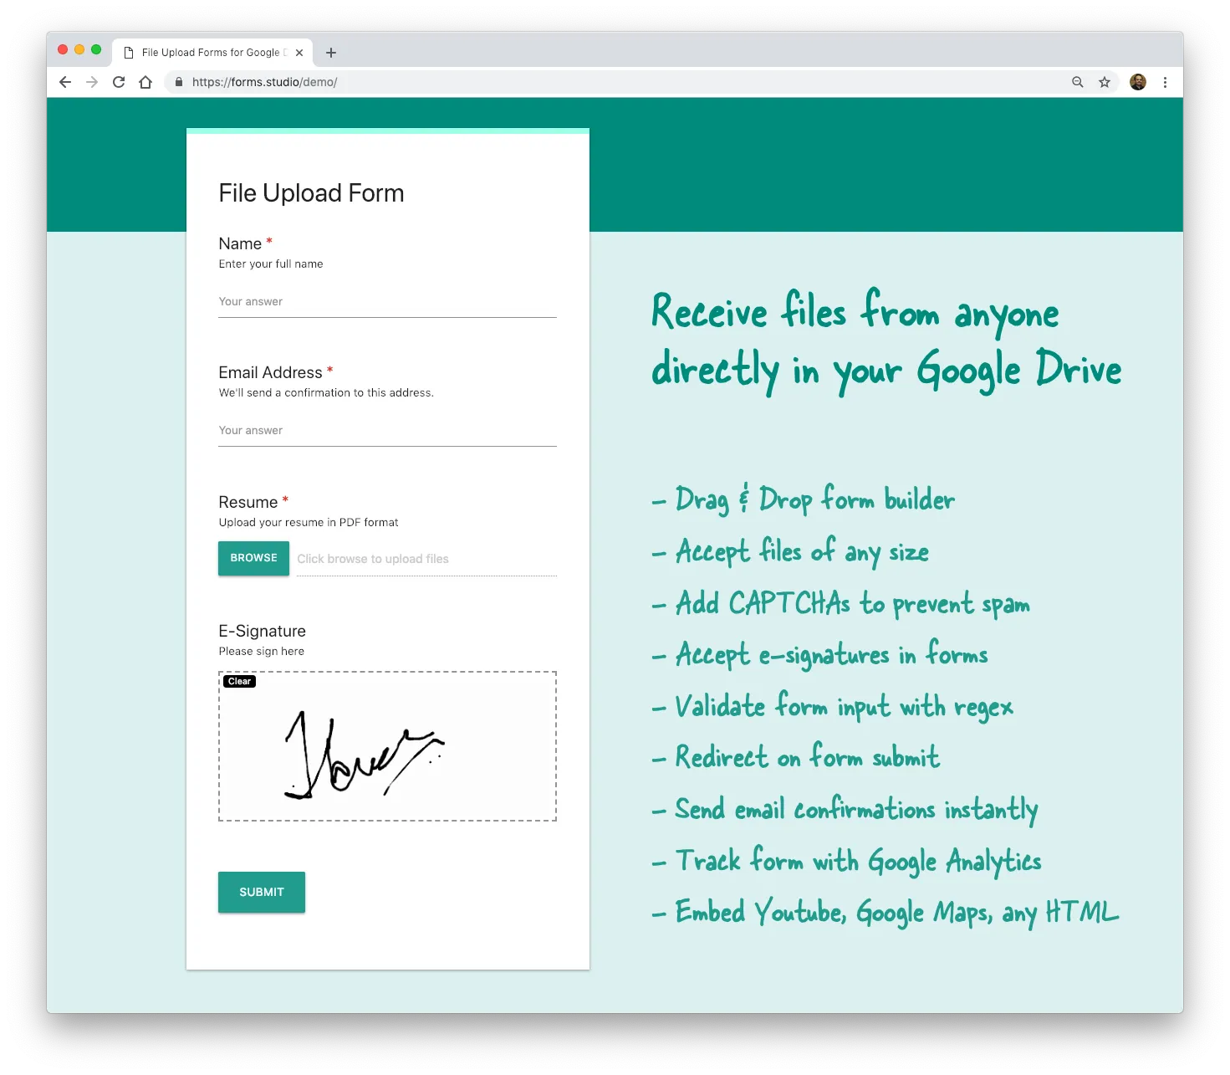Select the File Upload Forms tab
The image size is (1230, 1075).
pos(209,52)
